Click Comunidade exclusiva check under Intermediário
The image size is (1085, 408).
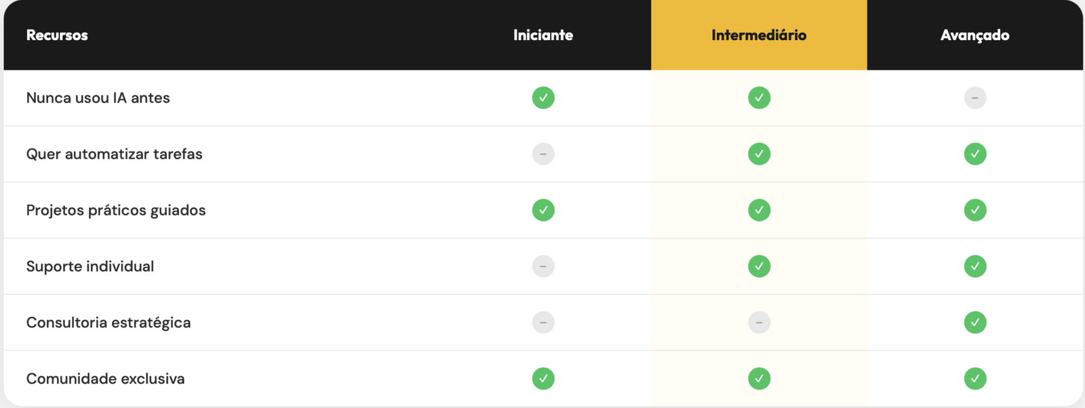pyautogui.click(x=759, y=378)
